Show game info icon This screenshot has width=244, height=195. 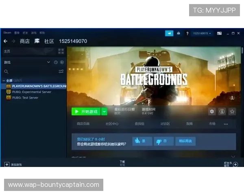pyautogui.click(x=222, y=111)
